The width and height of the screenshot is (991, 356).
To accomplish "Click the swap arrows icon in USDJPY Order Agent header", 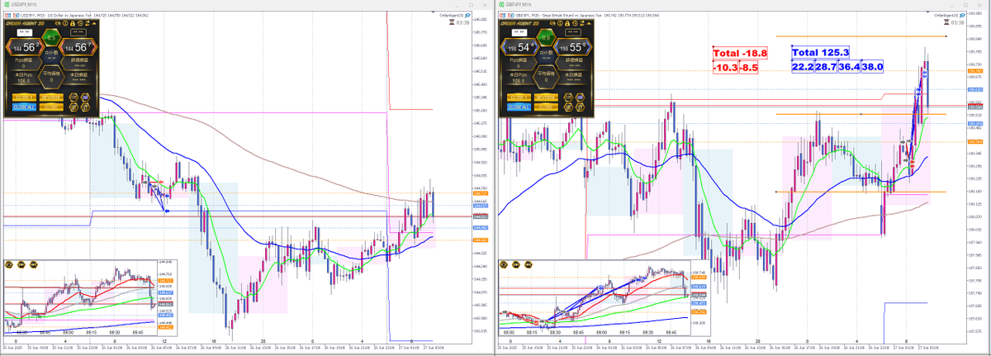I will pos(88,23).
